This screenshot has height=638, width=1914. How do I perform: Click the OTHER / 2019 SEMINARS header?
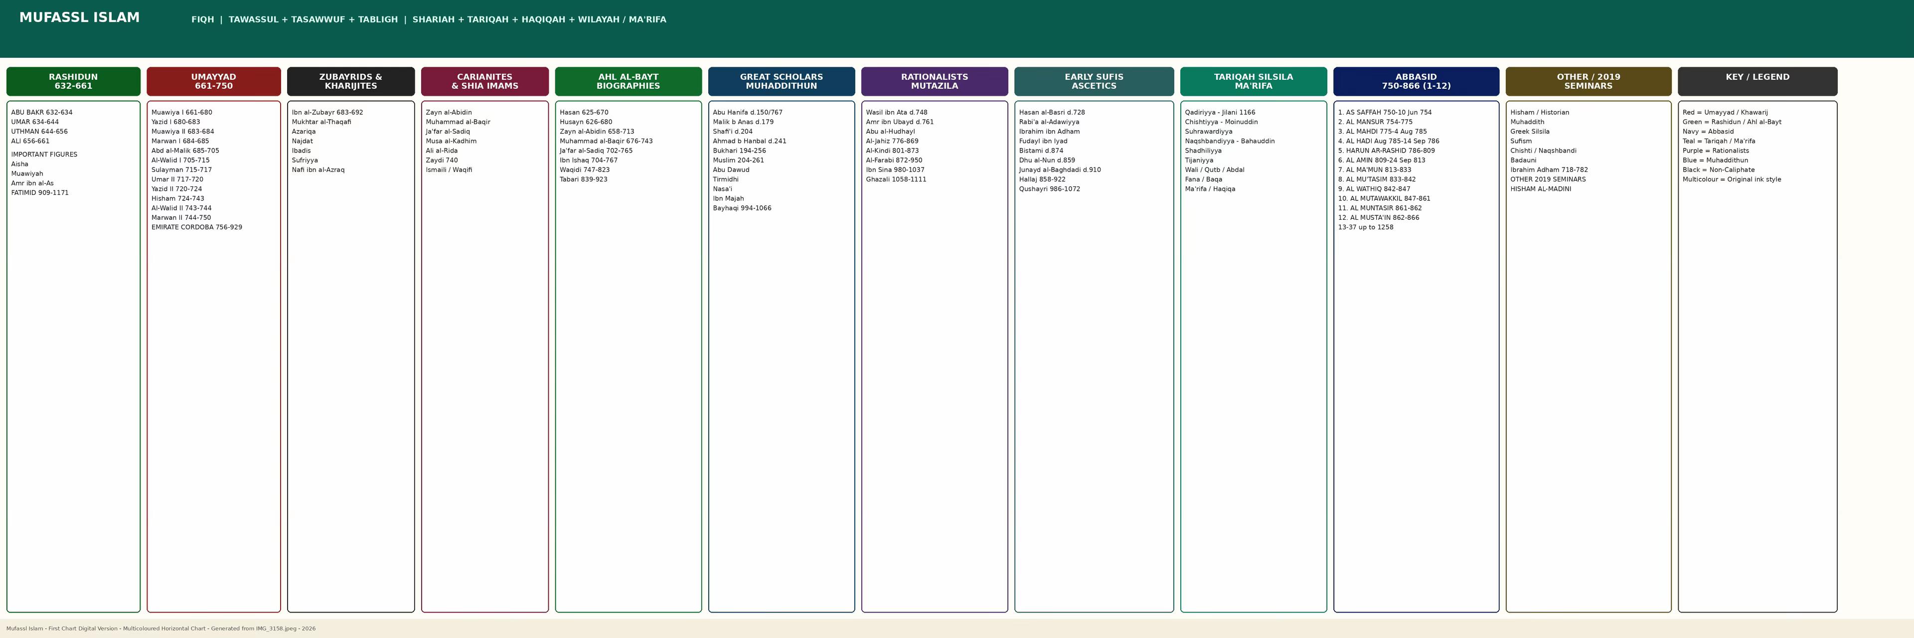(x=1589, y=82)
